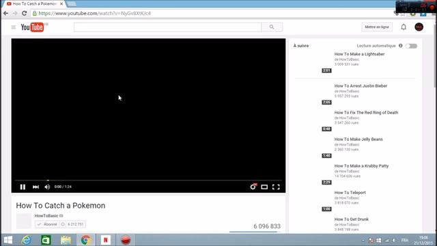Switch to theater mode
The width and height of the screenshot is (437, 246).
pos(264,187)
